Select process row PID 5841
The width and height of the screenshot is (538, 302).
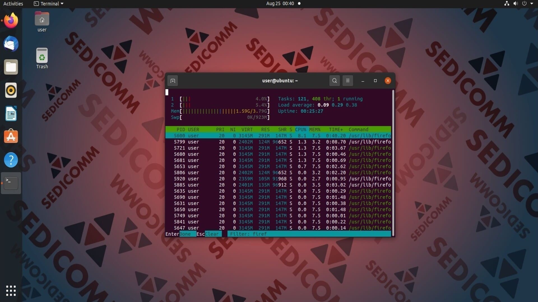278,222
